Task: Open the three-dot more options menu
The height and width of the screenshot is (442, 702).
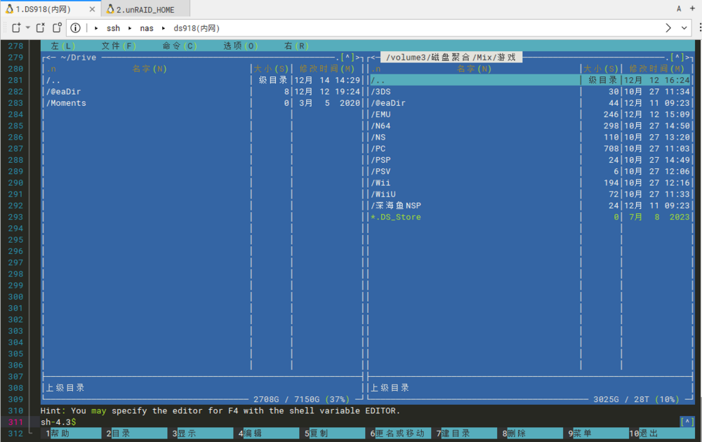Action: pos(700,28)
